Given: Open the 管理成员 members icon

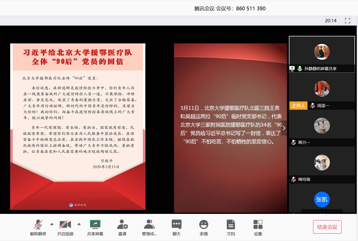Looking at the screenshot, I should tap(149, 224).
